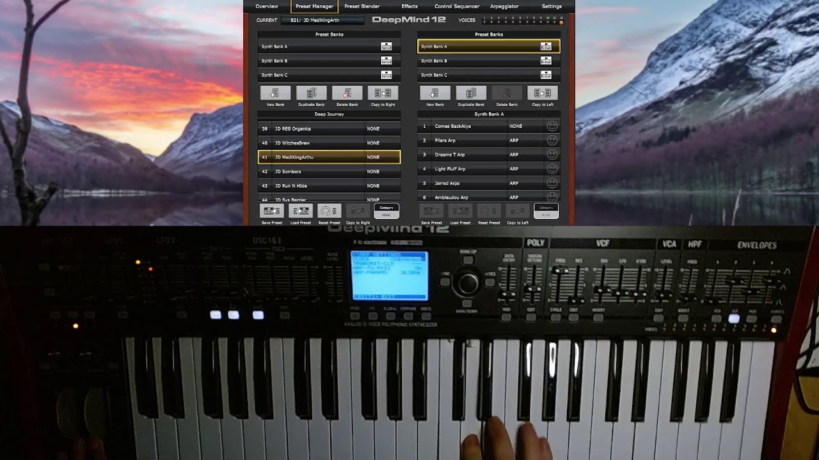Screen dimensions: 819x460
Task: Reset Preset in the left panel
Action: pos(329,211)
